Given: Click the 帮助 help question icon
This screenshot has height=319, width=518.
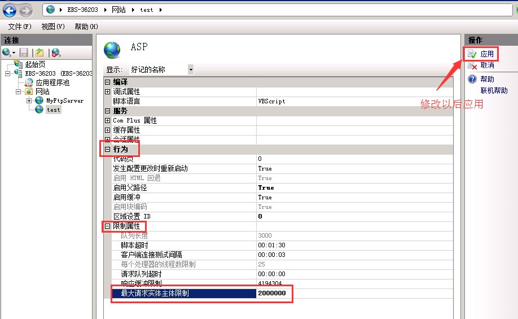Looking at the screenshot, I should [472, 80].
